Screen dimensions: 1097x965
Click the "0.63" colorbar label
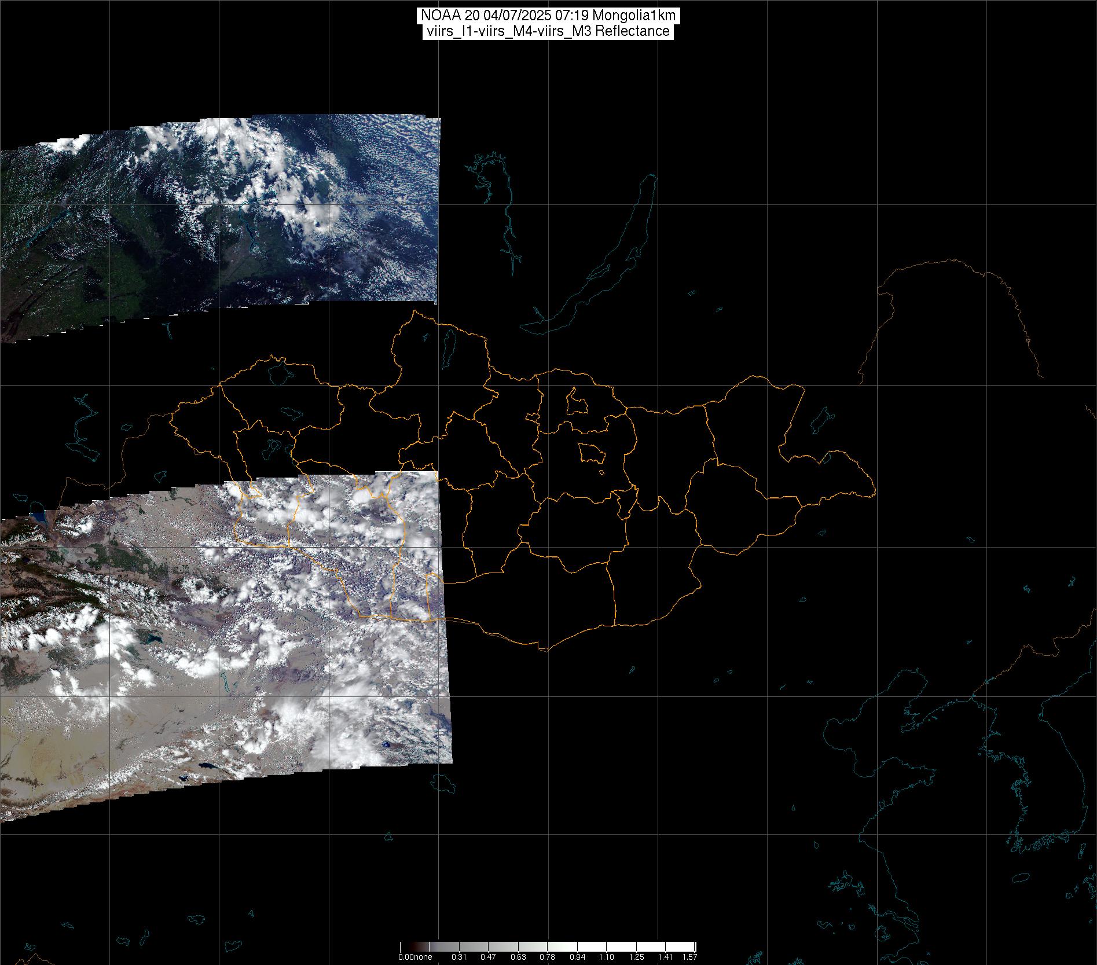(518, 957)
